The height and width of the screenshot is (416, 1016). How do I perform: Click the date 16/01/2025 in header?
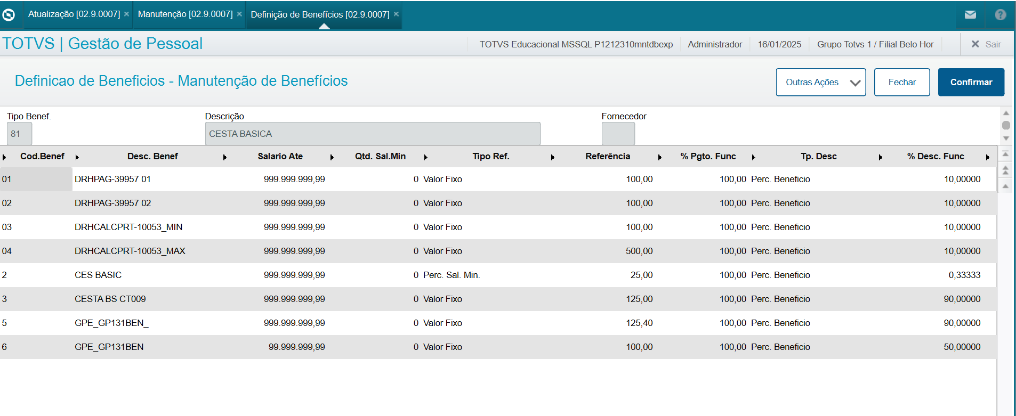pyautogui.click(x=779, y=44)
